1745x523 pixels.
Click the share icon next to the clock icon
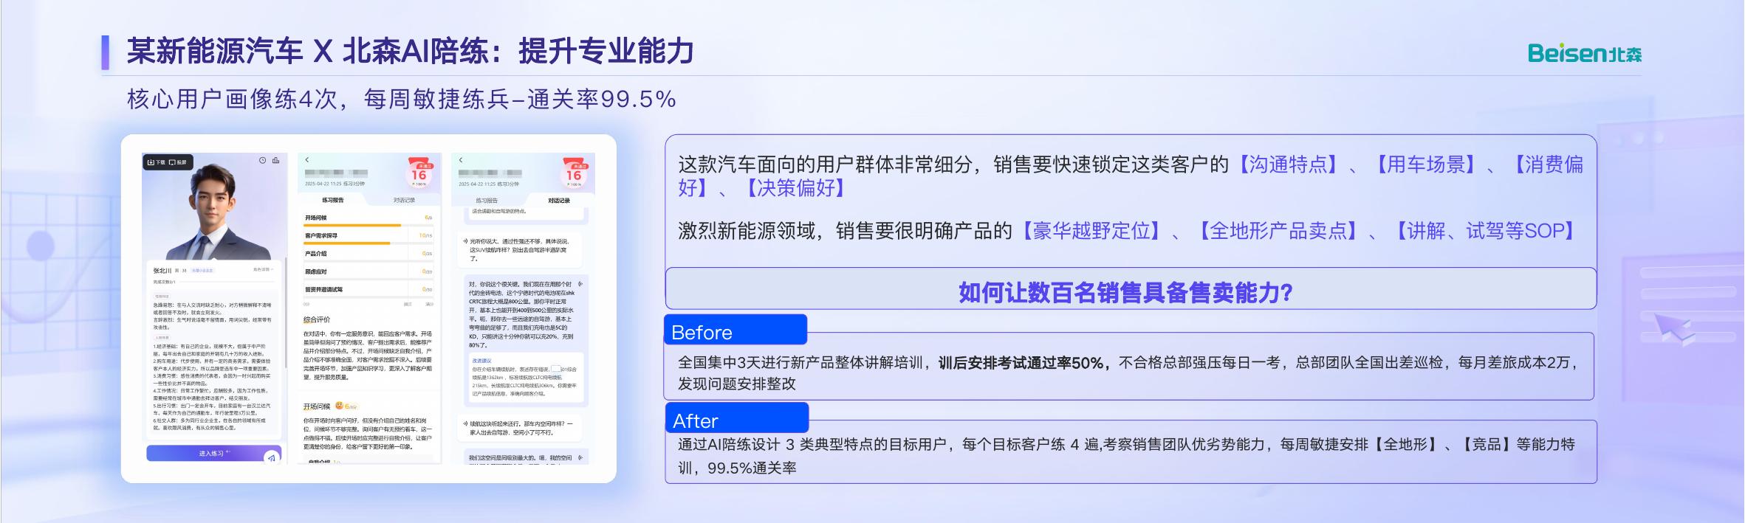275,161
